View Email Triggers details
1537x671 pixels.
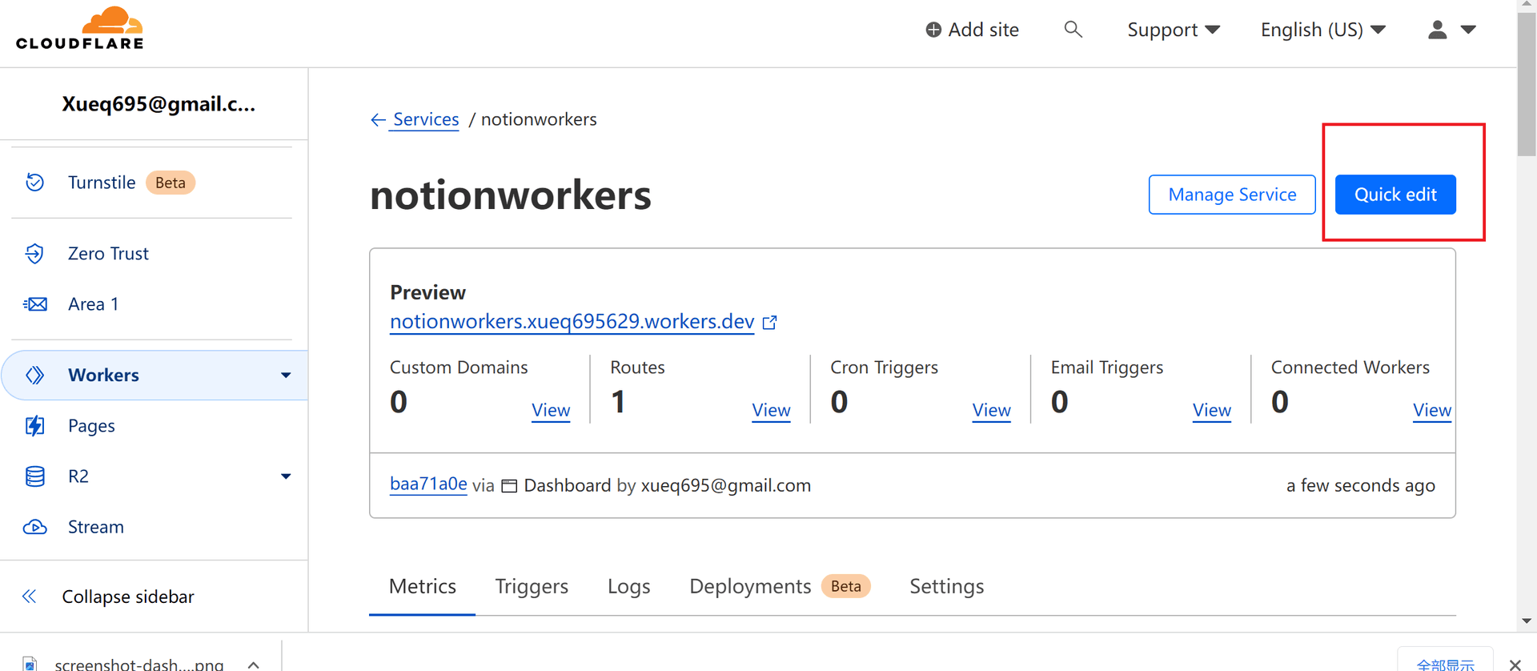(x=1211, y=410)
